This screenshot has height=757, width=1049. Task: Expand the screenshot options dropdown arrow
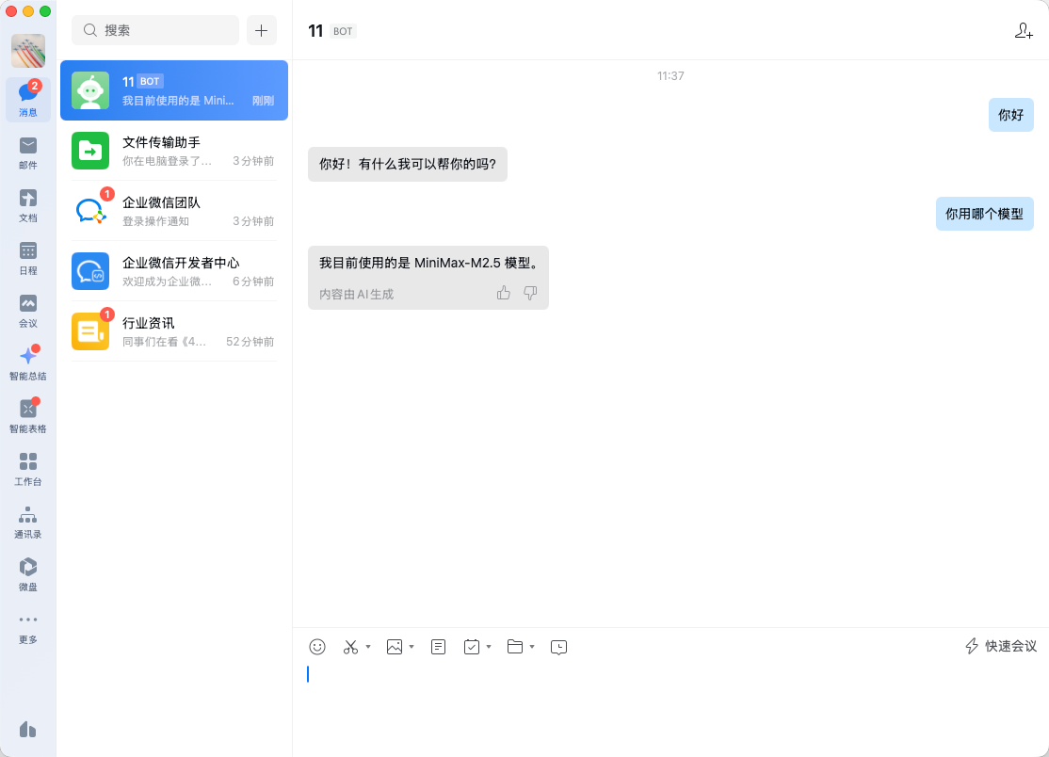point(368,647)
